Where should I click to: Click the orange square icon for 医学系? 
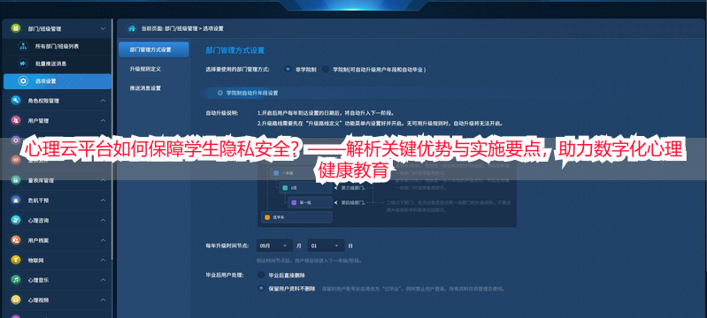(x=267, y=217)
